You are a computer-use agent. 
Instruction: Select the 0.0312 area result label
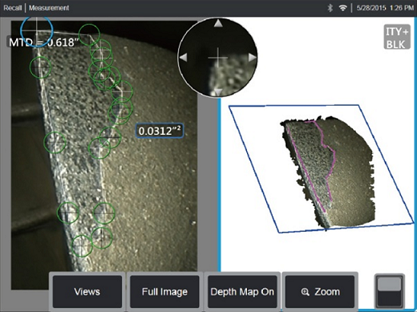[160, 131]
